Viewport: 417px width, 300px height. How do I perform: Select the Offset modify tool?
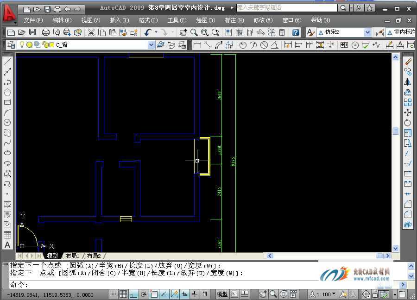(x=408, y=92)
